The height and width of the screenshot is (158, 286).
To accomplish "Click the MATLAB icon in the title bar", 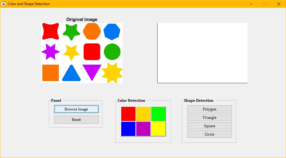I will pos(4,4).
